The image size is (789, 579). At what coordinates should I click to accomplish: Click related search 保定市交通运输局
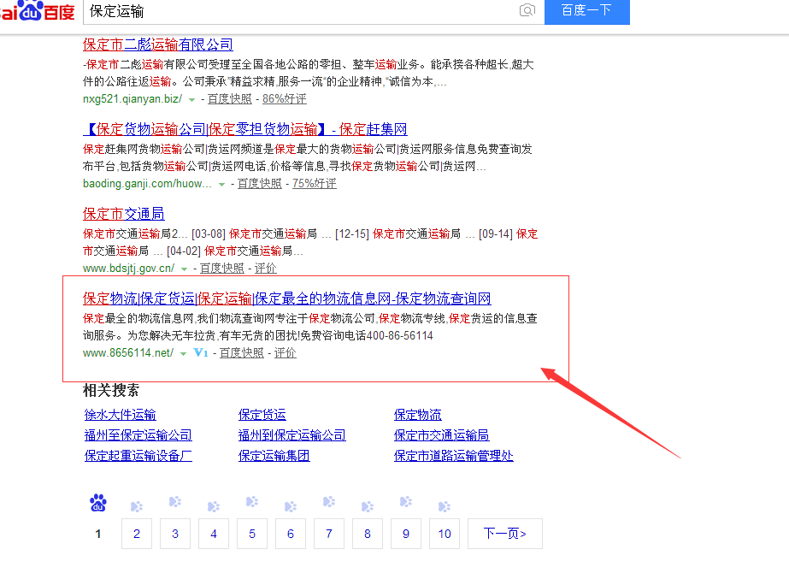click(x=441, y=435)
